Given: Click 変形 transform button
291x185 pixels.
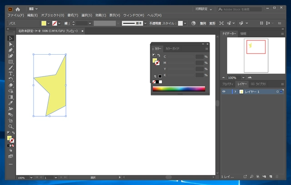Looking at the screenshot, I should pos(212,23).
